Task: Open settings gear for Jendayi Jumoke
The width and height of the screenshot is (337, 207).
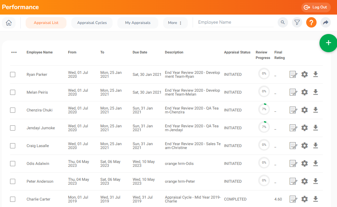Action: pyautogui.click(x=305, y=128)
